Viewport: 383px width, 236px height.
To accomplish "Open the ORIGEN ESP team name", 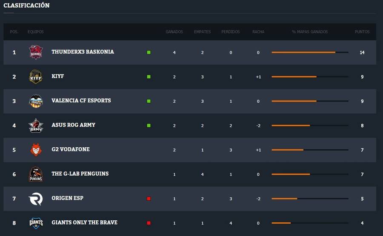I will click(67, 198).
